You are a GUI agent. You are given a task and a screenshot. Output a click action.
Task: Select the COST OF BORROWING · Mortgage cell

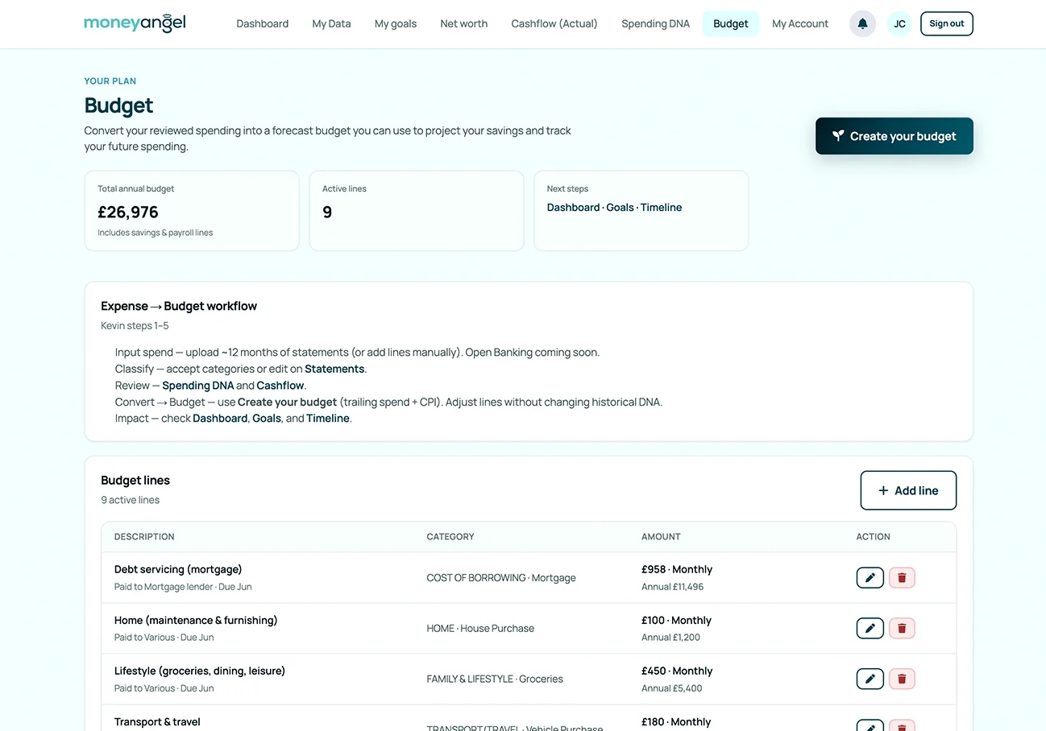pos(501,578)
